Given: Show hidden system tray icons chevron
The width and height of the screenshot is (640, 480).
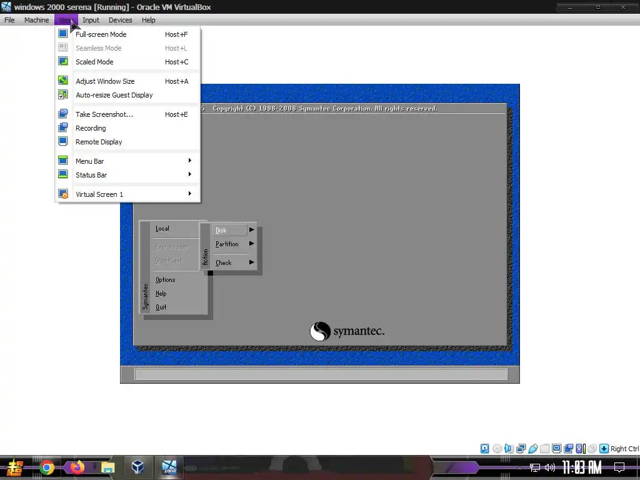Looking at the screenshot, I should (519, 467).
